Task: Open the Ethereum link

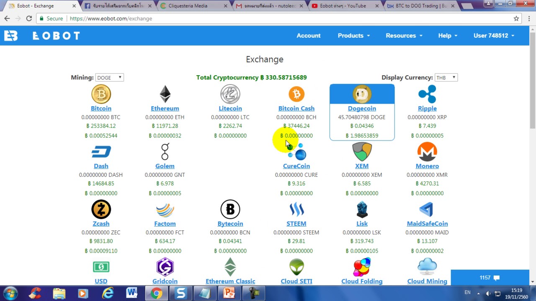Action: (x=165, y=108)
